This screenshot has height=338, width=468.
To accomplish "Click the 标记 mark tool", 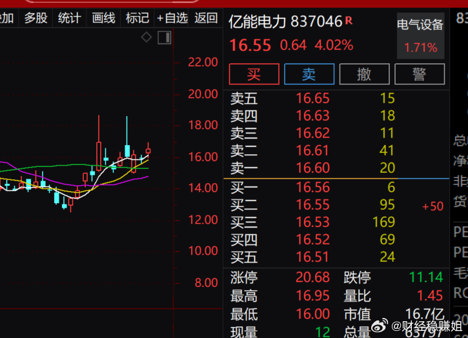I will tap(137, 18).
